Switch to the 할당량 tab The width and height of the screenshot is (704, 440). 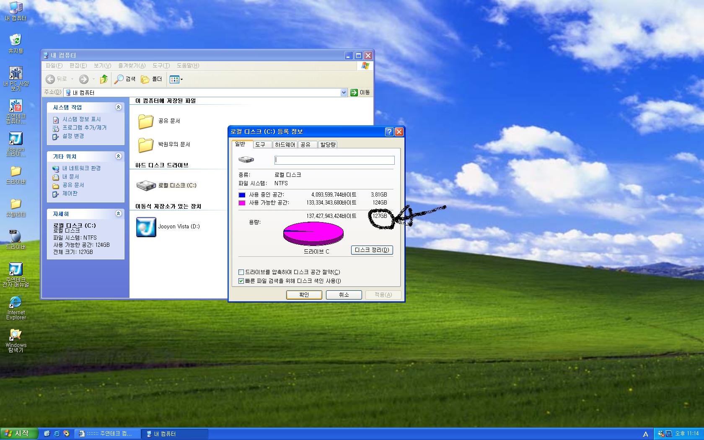(x=328, y=145)
